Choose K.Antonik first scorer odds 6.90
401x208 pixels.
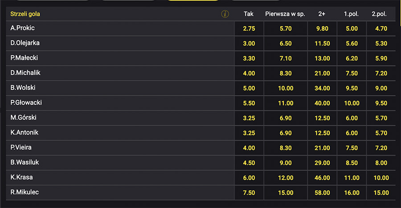tap(285, 133)
